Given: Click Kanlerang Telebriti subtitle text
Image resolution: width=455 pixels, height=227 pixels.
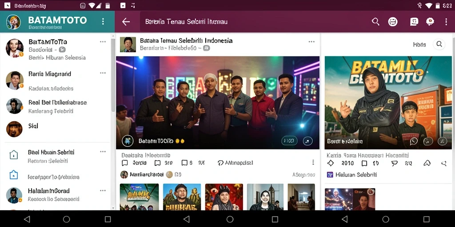Looking at the screenshot, I should pos(51,111).
